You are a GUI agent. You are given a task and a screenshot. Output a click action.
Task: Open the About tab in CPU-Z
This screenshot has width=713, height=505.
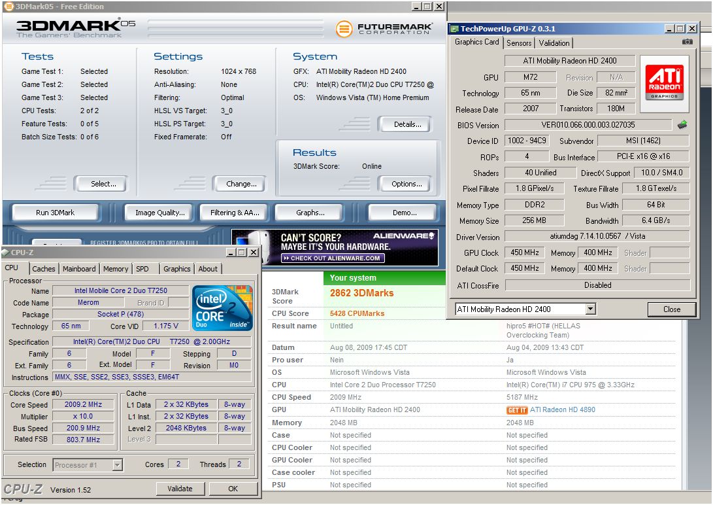click(x=208, y=269)
